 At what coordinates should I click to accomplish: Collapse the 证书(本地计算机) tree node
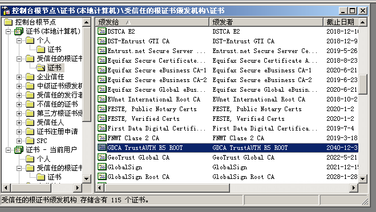(9, 31)
